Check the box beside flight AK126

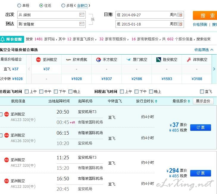pos(1,135)
